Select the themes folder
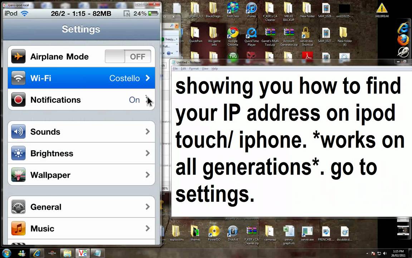 pos(195,233)
